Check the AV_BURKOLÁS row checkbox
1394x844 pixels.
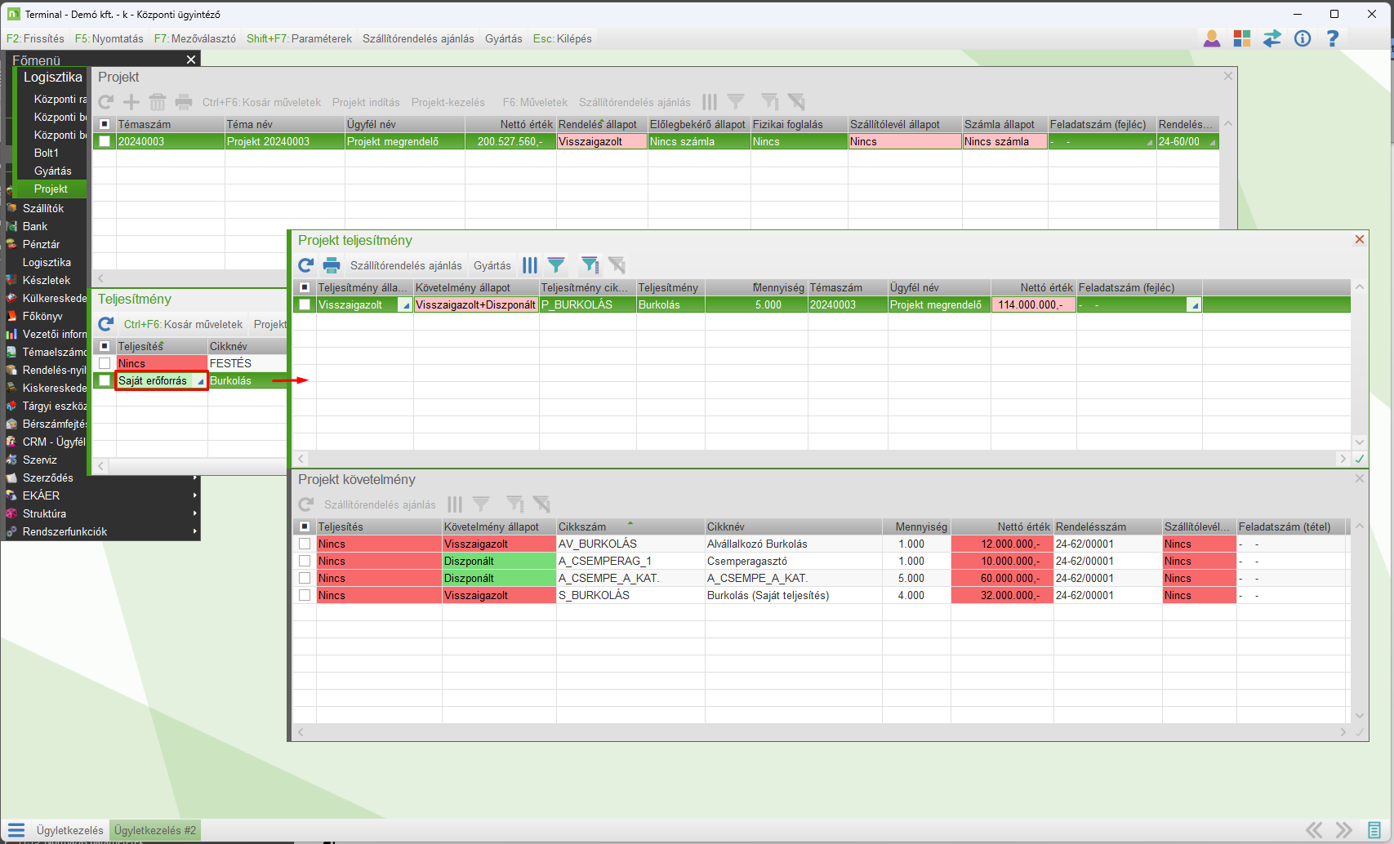(305, 544)
